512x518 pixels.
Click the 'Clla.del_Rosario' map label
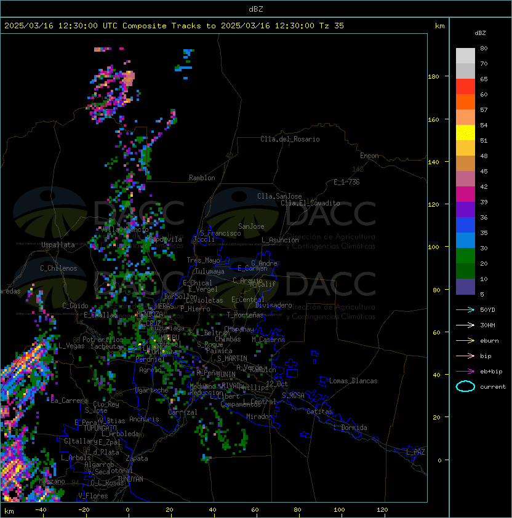[x=290, y=139]
